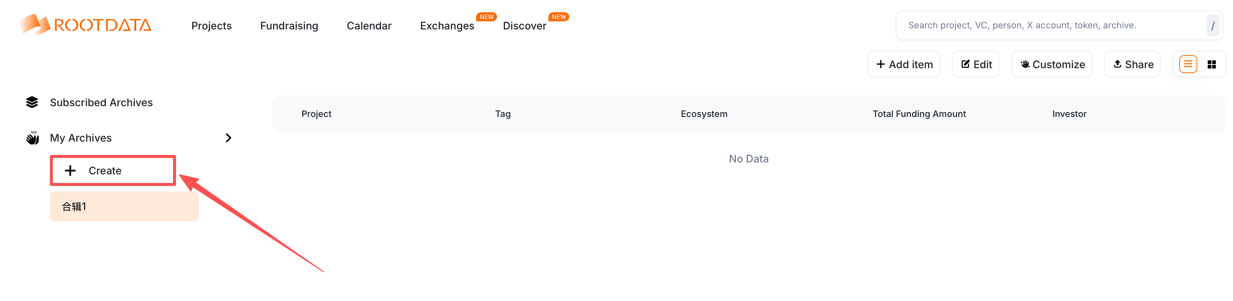Go to the Calendar page
1233x301 pixels.
click(369, 26)
